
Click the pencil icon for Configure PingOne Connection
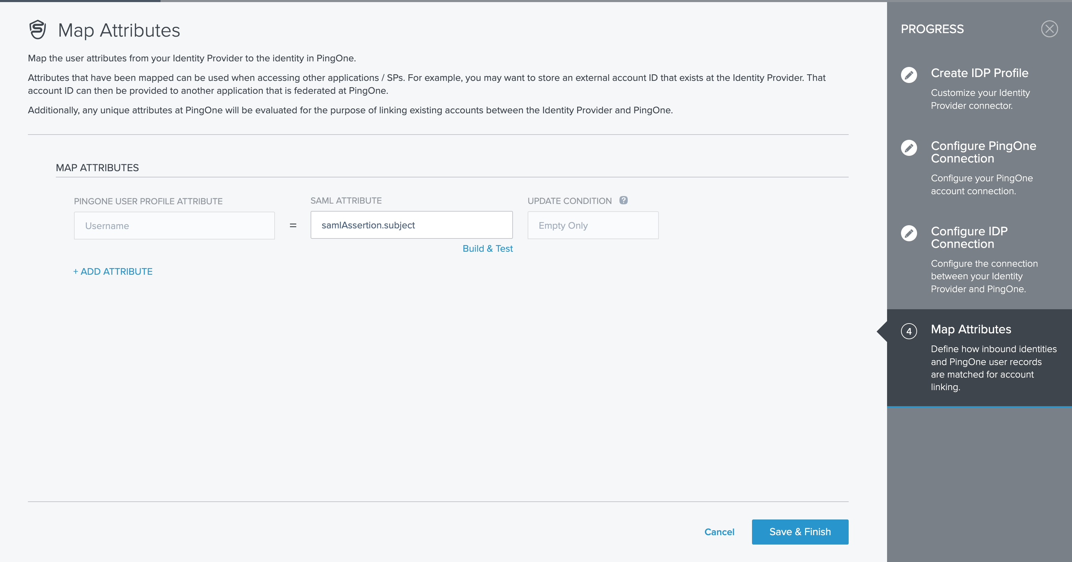pos(909,148)
